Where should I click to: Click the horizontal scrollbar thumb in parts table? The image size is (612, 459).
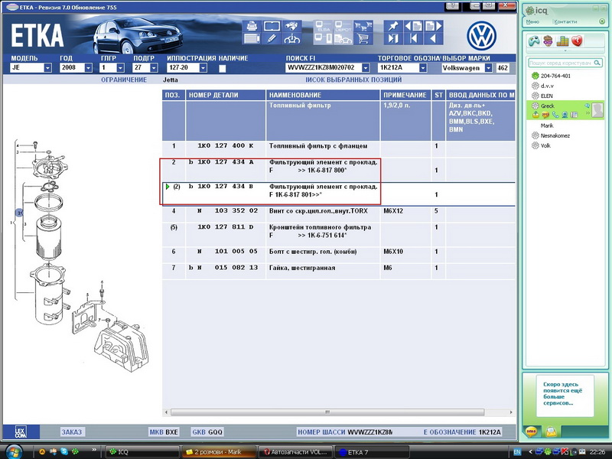[x=327, y=412]
